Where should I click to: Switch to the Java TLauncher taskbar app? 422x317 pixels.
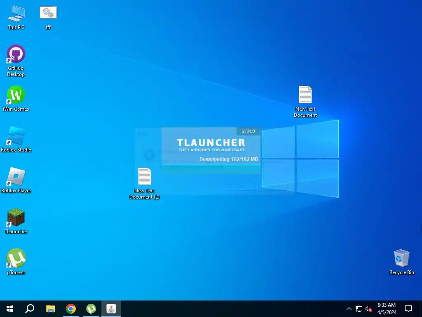tap(111, 309)
